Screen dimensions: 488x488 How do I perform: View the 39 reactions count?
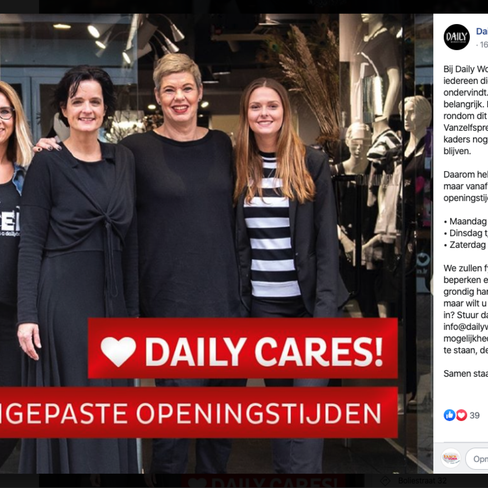pos(475,415)
